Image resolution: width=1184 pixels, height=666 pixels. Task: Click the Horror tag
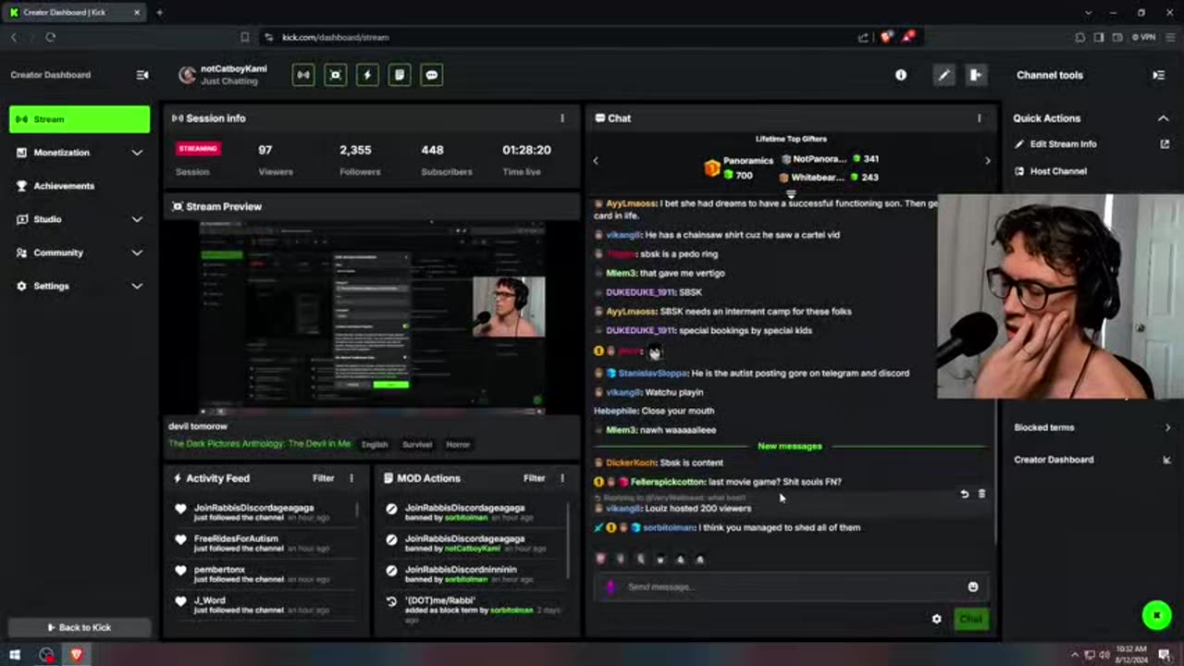[458, 445]
